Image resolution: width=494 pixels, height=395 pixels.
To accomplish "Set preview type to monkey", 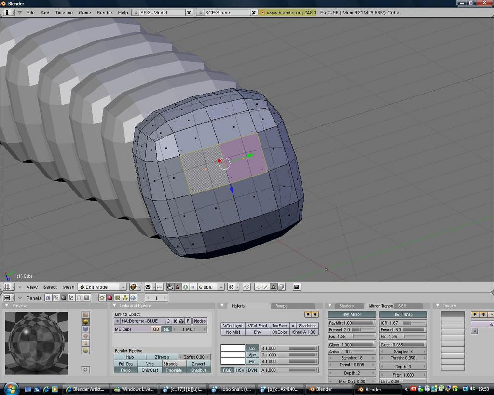I will 85,336.
